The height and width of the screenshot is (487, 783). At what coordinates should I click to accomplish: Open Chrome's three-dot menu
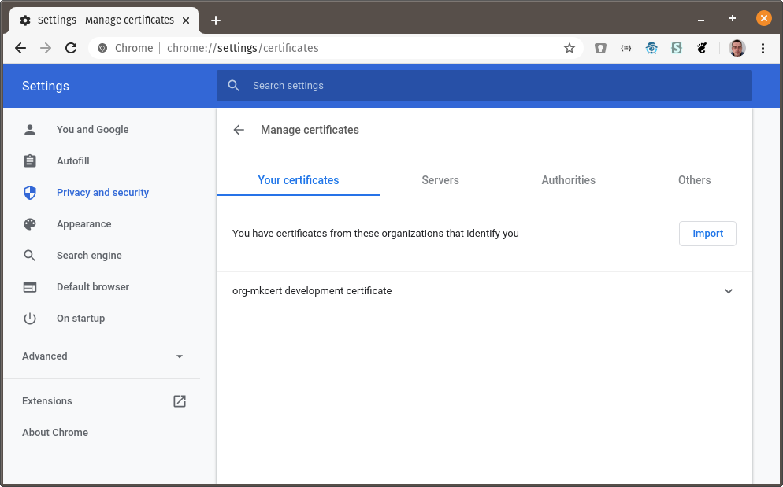tap(763, 48)
